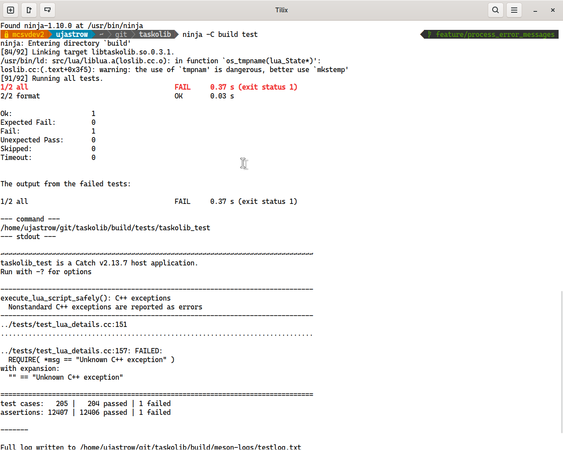Click the tmpnam warning line
Viewport: 563px width, 450px height.
[x=175, y=69]
